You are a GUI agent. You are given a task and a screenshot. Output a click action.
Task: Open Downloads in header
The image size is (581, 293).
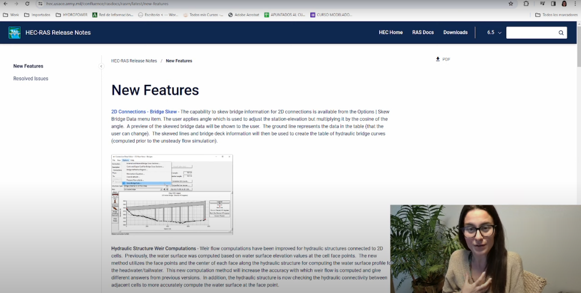tap(455, 32)
